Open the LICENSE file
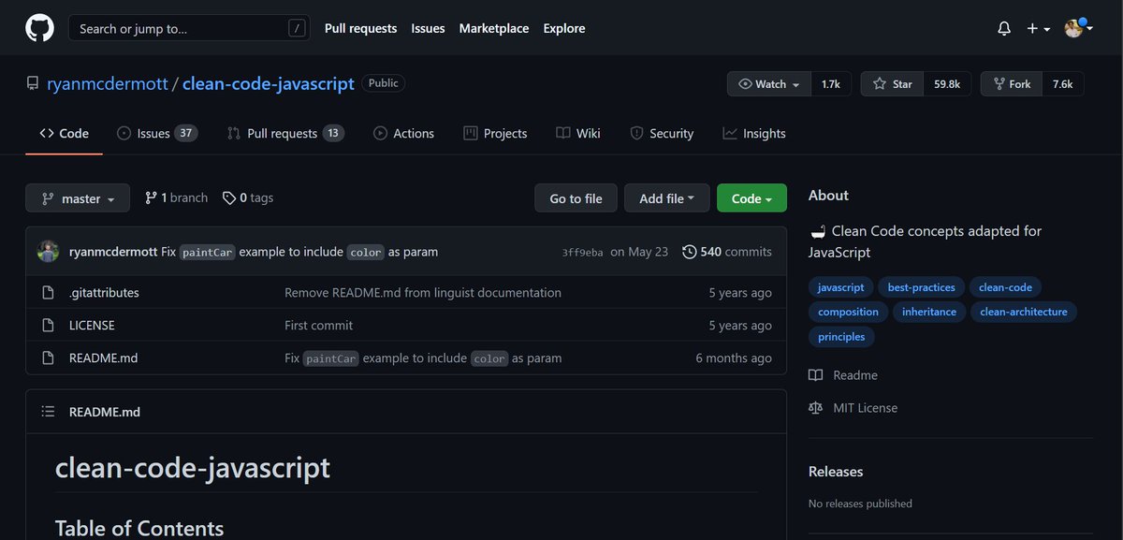 pyautogui.click(x=92, y=326)
